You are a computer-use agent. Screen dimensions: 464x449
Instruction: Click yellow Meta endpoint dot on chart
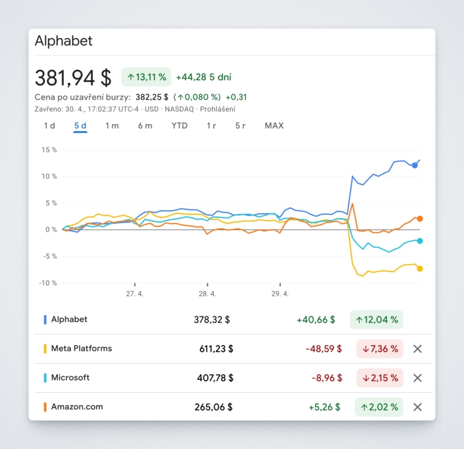(x=420, y=269)
